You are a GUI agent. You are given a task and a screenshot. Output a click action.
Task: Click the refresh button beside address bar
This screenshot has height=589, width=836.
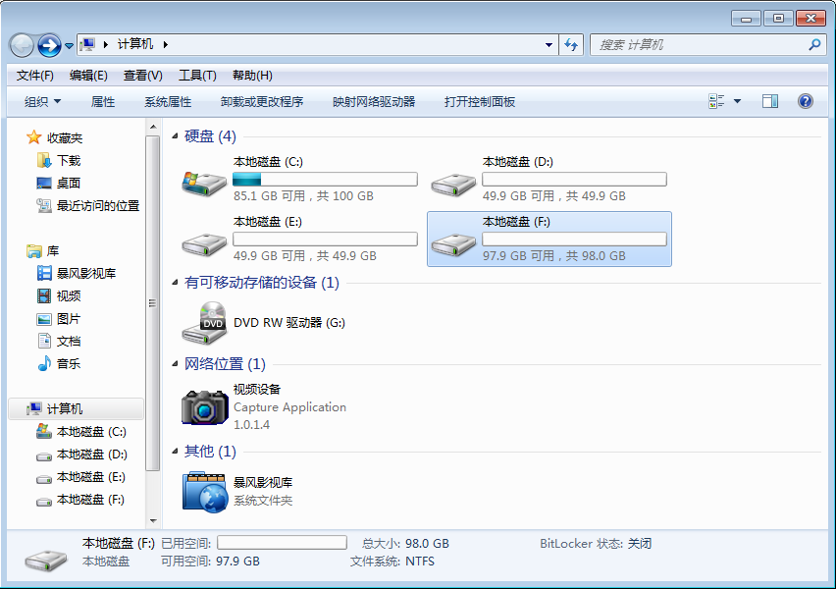point(572,45)
